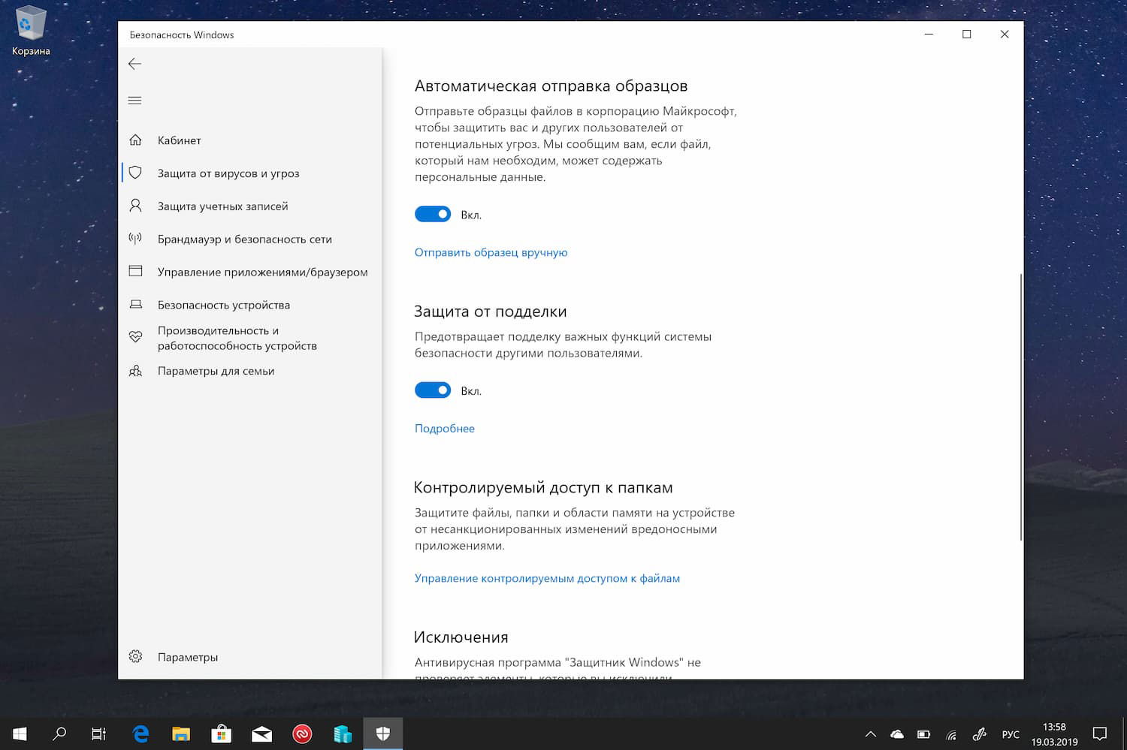Collapse the navigation pane with hamburger icon
Viewport: 1127px width, 750px height.
tap(134, 99)
